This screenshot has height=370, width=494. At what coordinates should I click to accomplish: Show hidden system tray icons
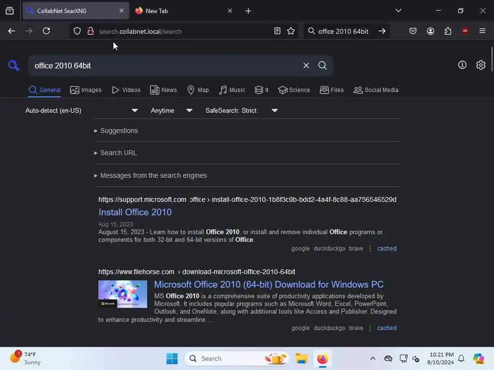point(373,358)
